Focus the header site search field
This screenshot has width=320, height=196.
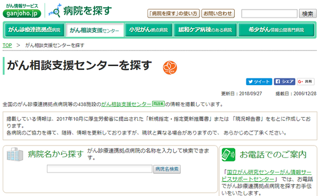269,14
